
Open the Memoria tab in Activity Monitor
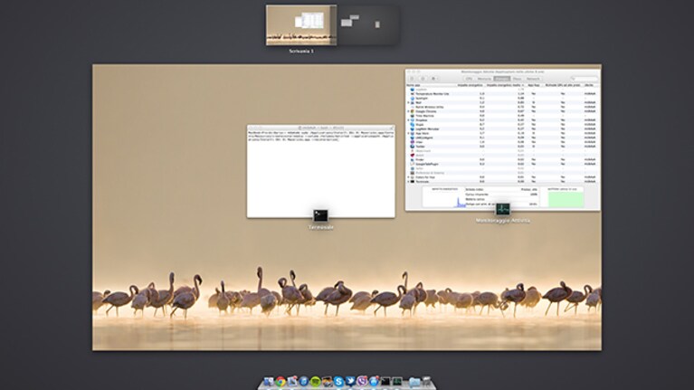[x=484, y=79]
